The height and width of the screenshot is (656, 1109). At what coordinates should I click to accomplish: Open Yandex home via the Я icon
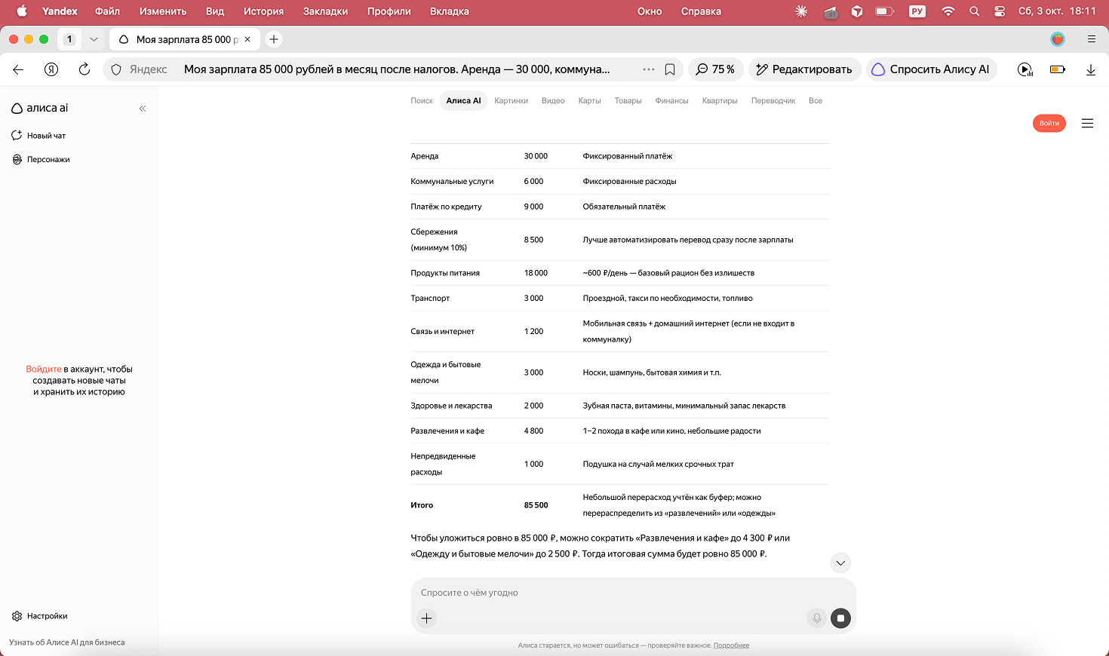click(x=51, y=69)
